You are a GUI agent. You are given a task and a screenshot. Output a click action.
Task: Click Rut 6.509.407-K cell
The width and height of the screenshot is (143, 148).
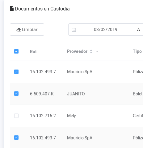(42, 94)
